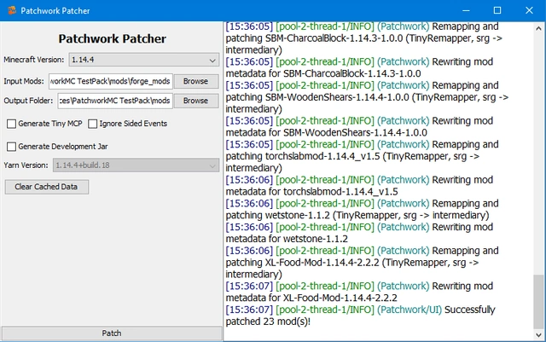Click 'patching wetstone-1.1.2 (TinyRemapper' log line
The width and height of the screenshot is (546, 342).
pyautogui.click(x=357, y=215)
